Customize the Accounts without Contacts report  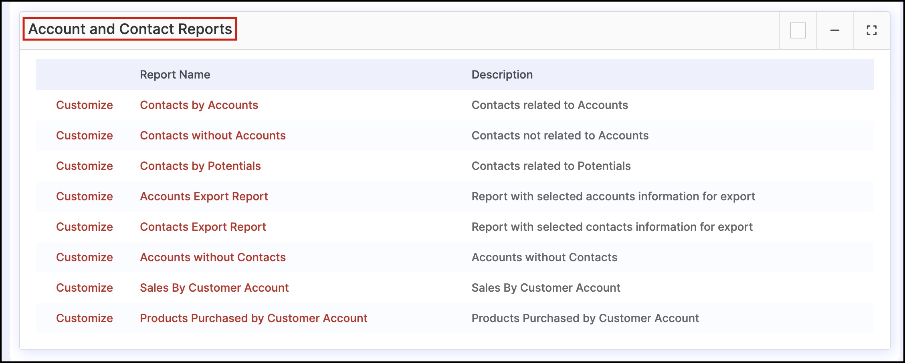click(x=84, y=257)
